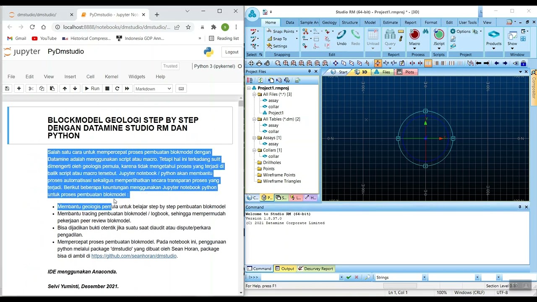The width and height of the screenshot is (537, 302).
Task: Open the command palette keyboard icon
Action: 181,89
